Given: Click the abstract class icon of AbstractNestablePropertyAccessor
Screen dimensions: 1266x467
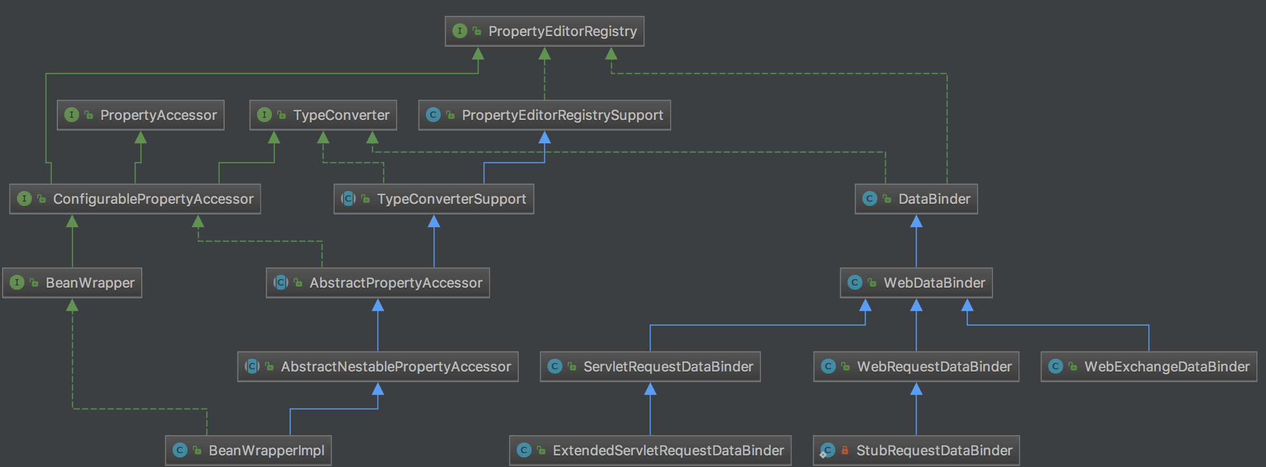Looking at the screenshot, I should (252, 366).
